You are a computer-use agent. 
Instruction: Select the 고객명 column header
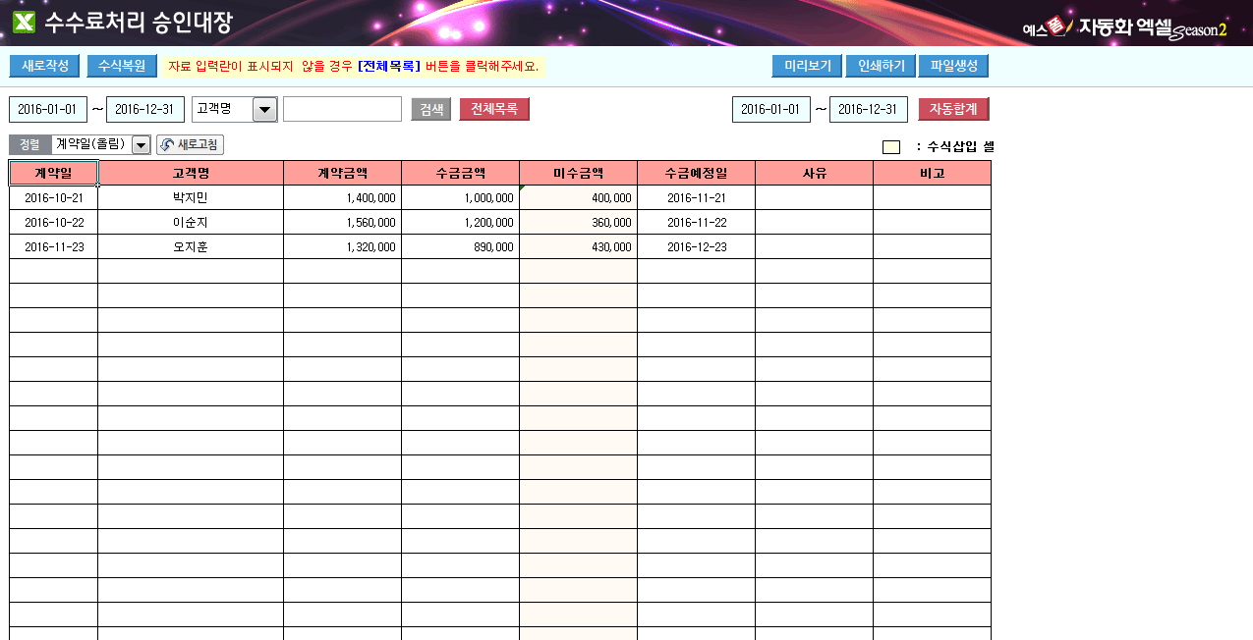[x=191, y=173]
